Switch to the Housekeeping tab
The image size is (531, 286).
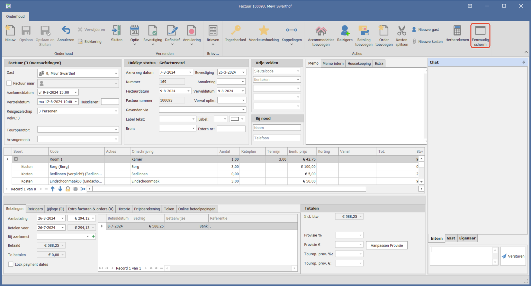[359, 63]
